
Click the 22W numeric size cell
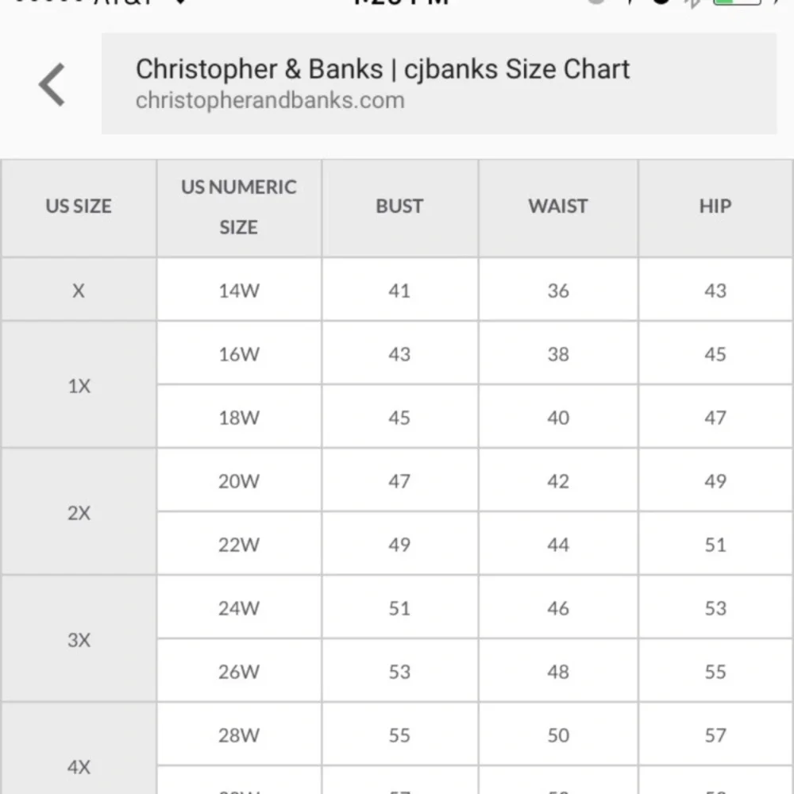238,545
